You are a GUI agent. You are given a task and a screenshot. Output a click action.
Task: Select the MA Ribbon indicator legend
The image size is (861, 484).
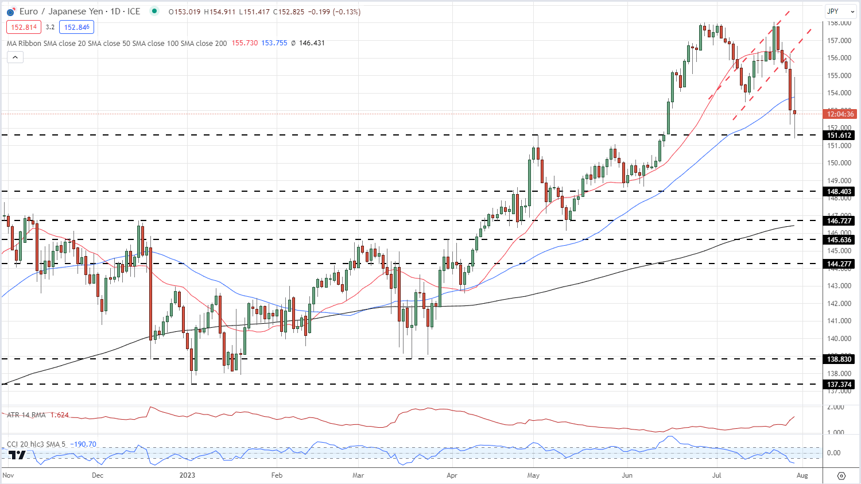(117, 43)
